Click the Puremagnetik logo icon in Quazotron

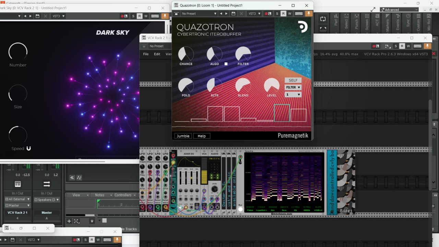pyautogui.click(x=302, y=27)
